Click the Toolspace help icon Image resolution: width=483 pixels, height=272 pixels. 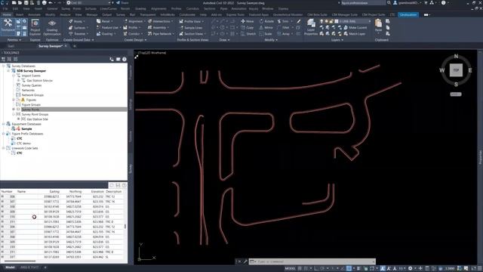[x=125, y=59]
